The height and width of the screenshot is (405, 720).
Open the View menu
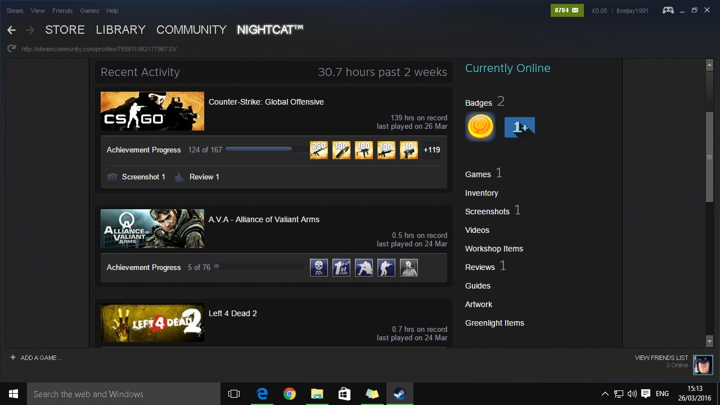click(x=38, y=11)
